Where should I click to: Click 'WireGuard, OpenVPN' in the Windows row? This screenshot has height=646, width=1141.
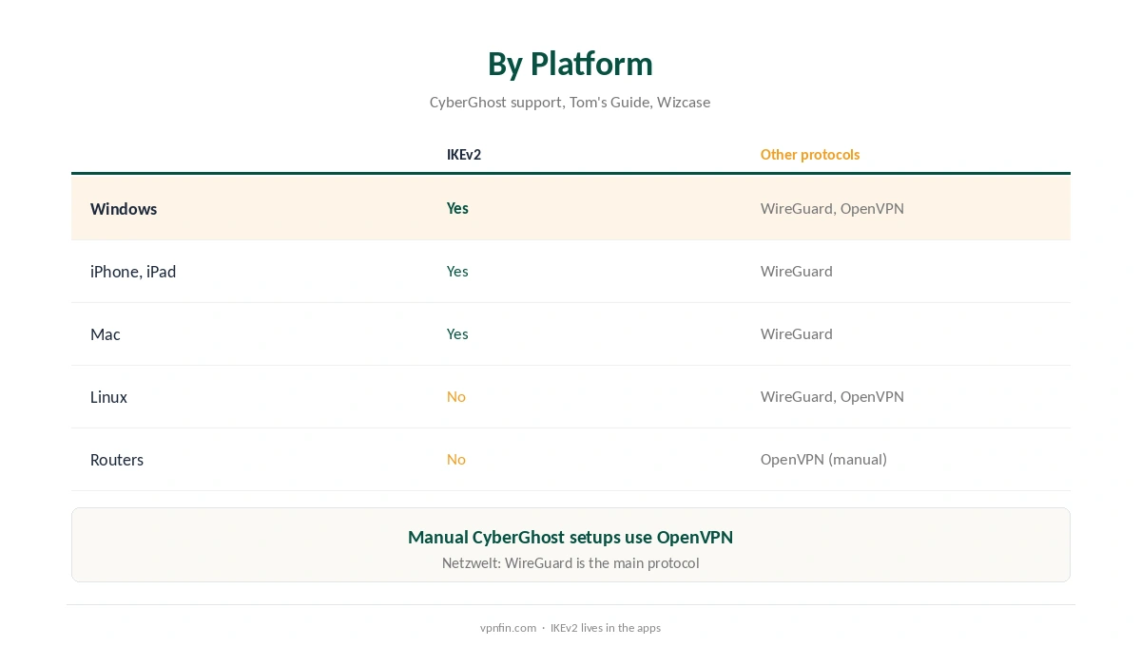pos(832,208)
